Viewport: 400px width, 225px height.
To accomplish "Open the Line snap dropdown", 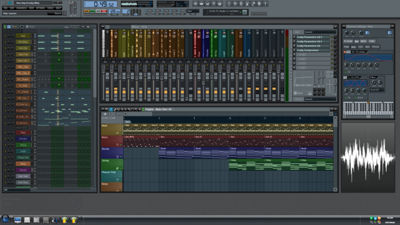I will point(192,11).
